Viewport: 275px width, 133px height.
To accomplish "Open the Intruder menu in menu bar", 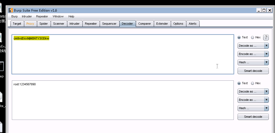I will [27, 16].
